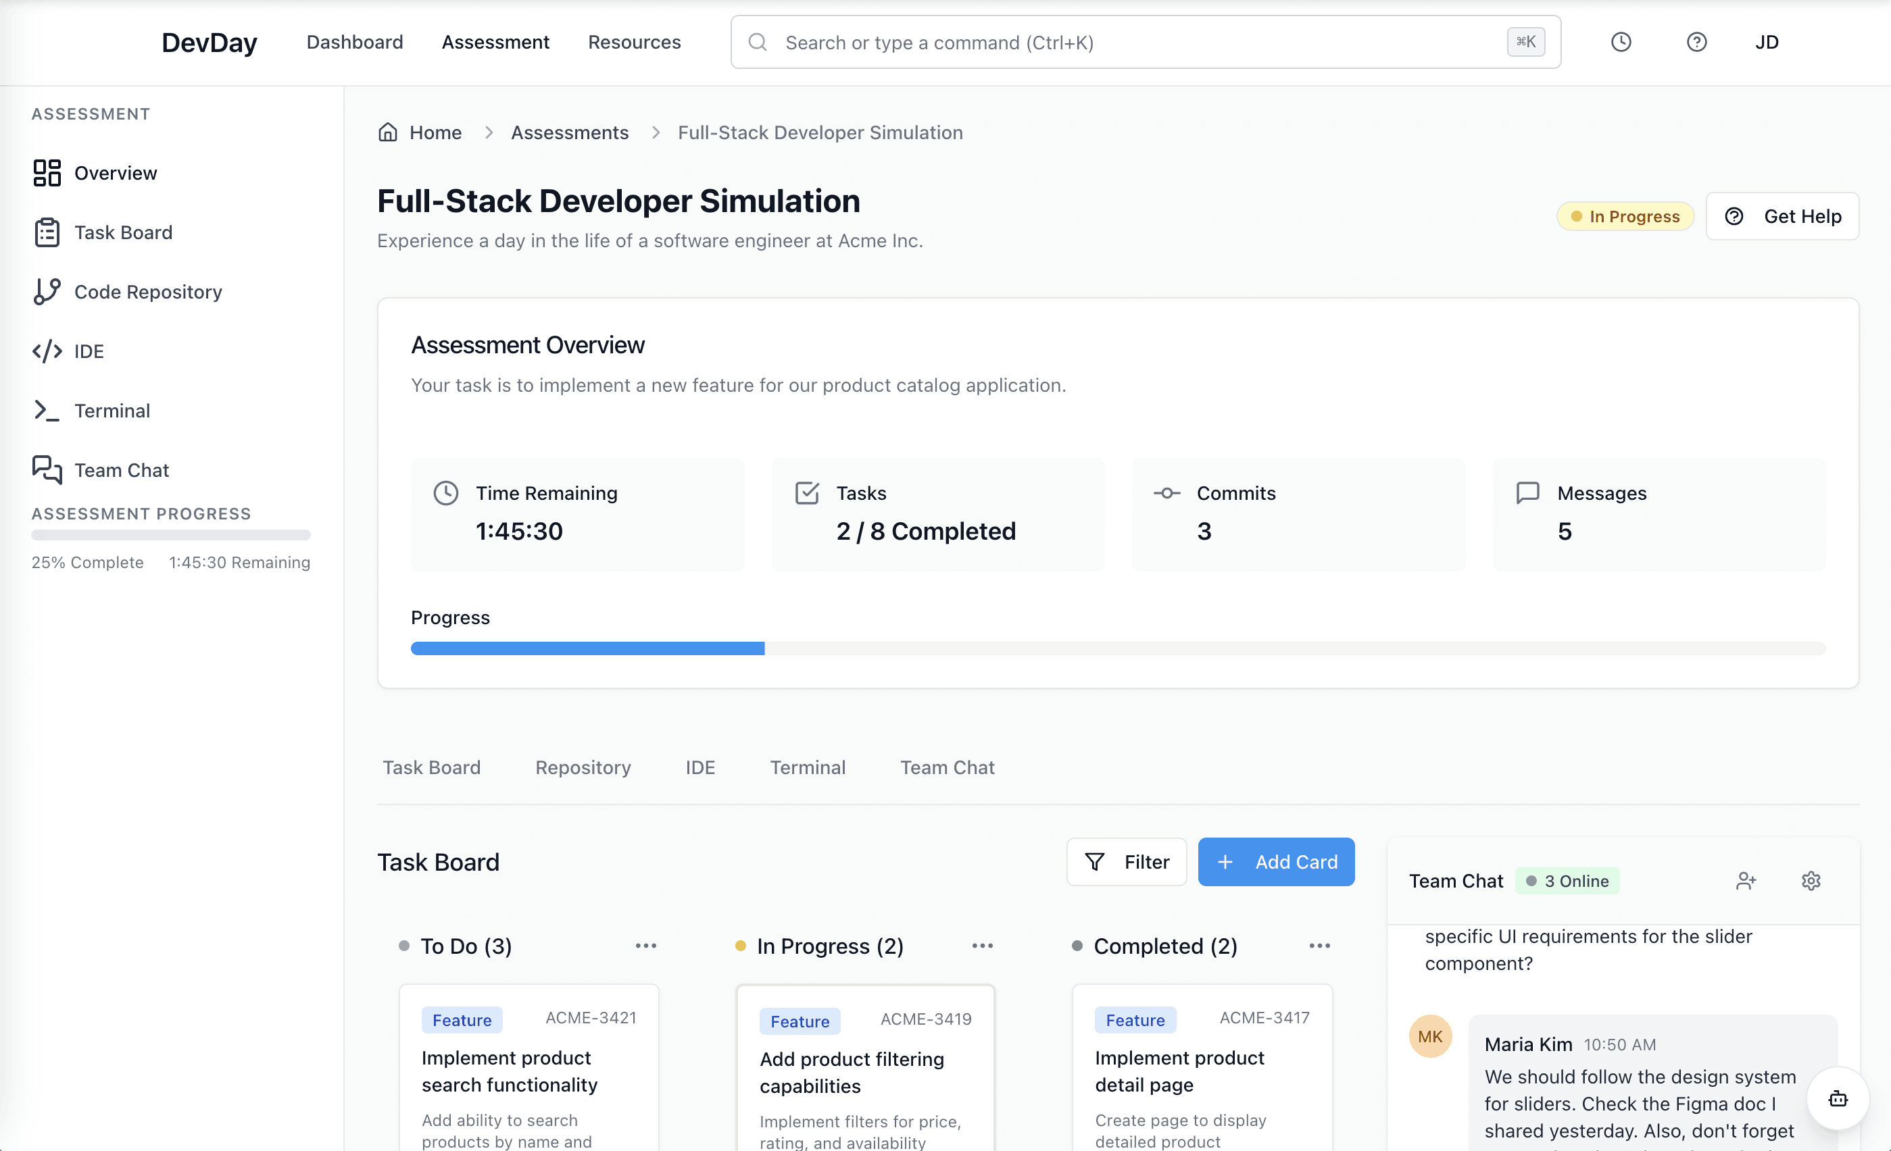1891x1151 pixels.
Task: Click the Assessments breadcrumb link
Action: (570, 132)
